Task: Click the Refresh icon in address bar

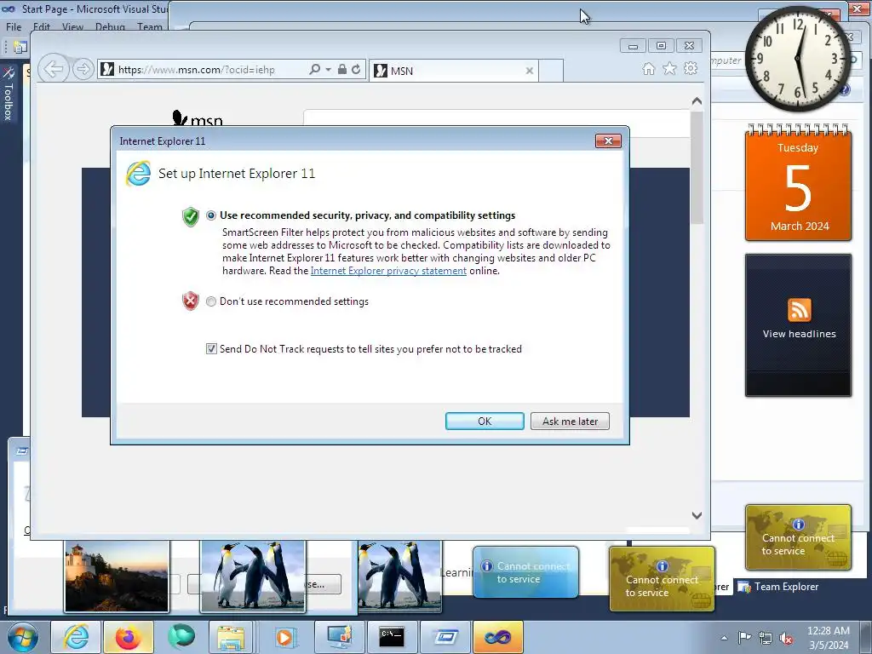Action: tap(356, 70)
